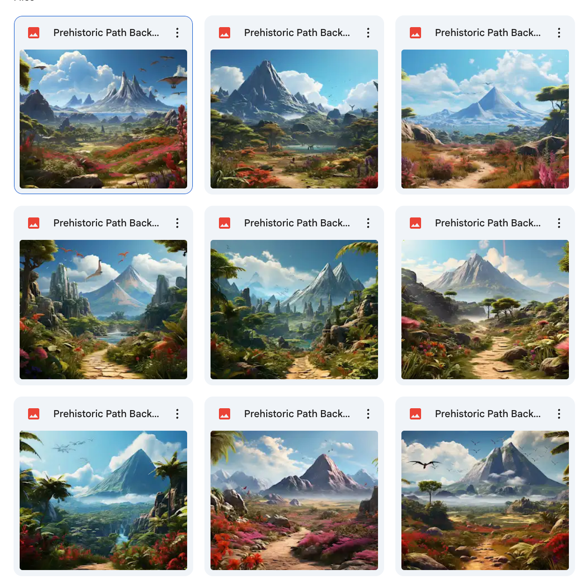Image resolution: width=582 pixels, height=578 pixels.
Task: Open three-dot menu of middle-row left file
Action: pyautogui.click(x=177, y=223)
